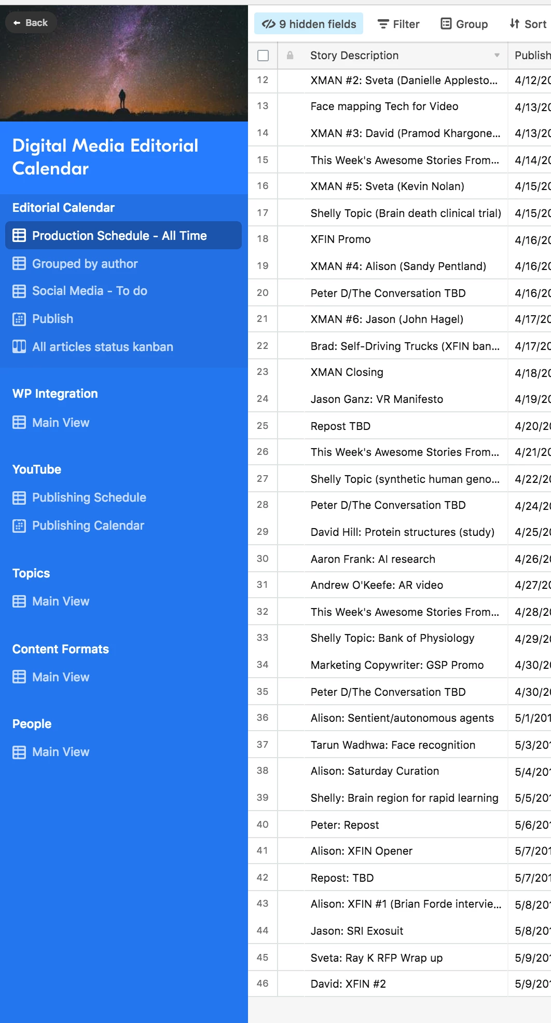The width and height of the screenshot is (551, 1023).
Task: Select 'Jason: SRI Exosuit' cell
Action: coord(406,931)
